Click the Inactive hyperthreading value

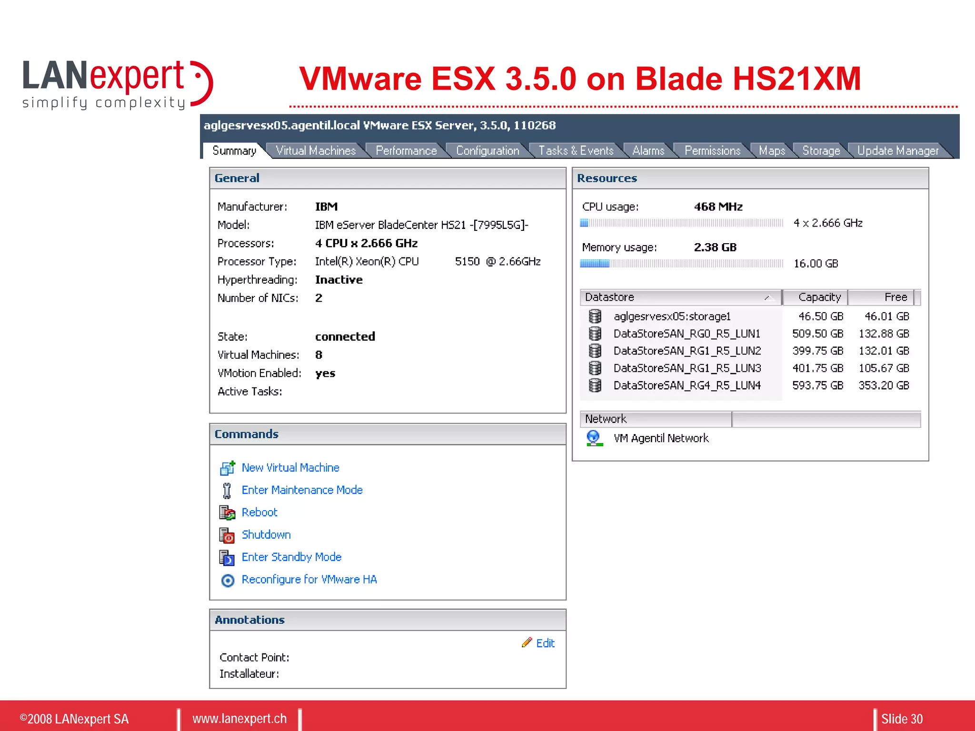[x=339, y=280]
